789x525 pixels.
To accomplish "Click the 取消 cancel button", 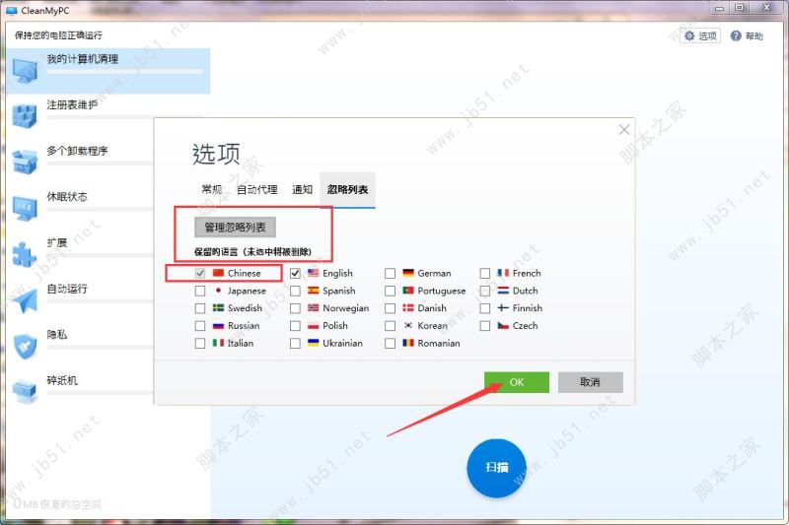I will 590,382.
